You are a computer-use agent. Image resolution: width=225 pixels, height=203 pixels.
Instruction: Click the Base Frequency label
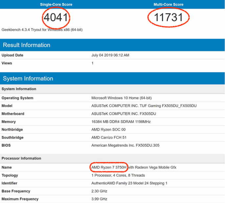(16, 191)
